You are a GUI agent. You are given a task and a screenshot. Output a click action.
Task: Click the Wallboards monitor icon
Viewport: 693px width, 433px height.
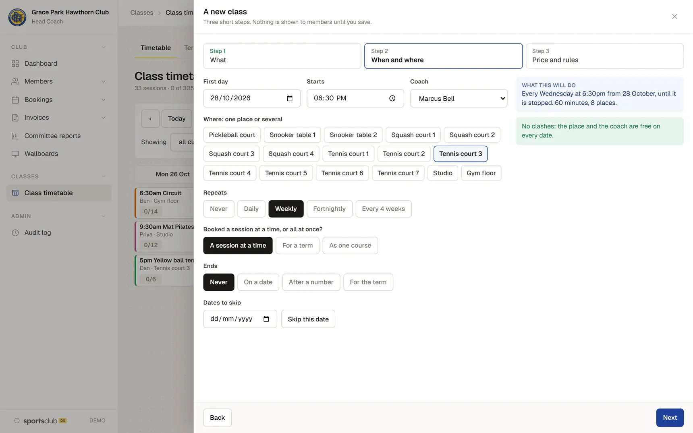pos(15,154)
